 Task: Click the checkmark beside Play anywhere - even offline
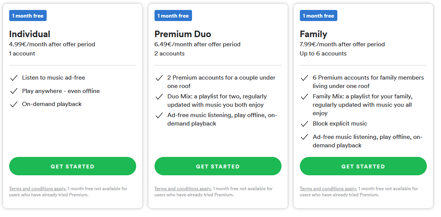point(14,91)
